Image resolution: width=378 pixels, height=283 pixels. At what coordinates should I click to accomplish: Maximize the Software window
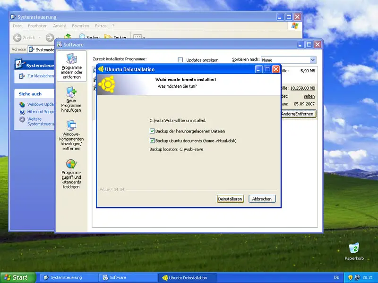[309, 44]
